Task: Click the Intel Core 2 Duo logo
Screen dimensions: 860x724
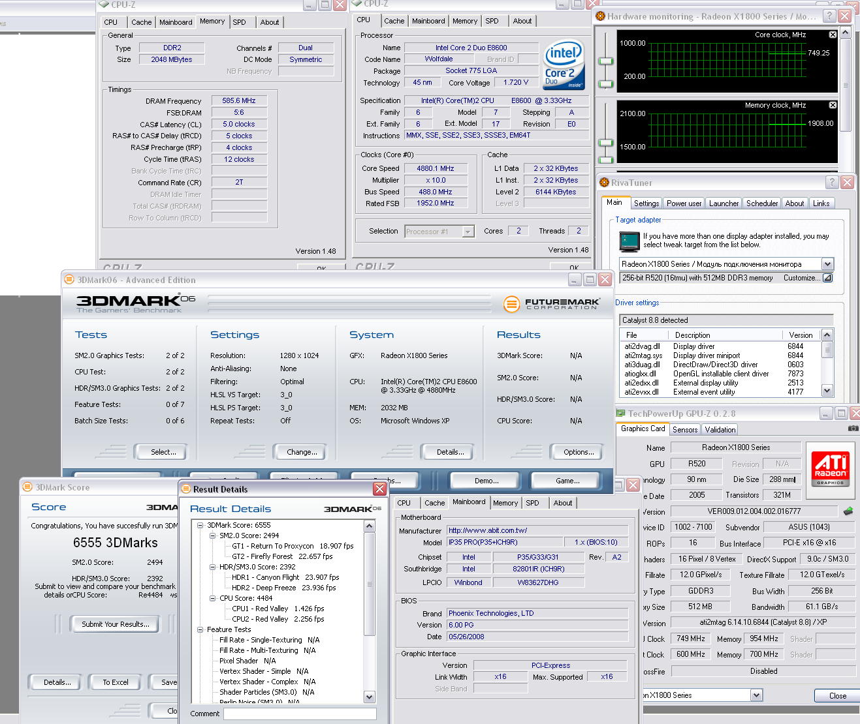Action: pyautogui.click(x=563, y=65)
